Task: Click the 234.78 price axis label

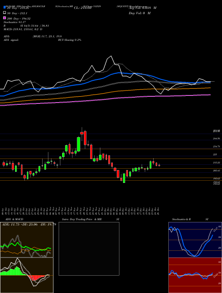Action: point(216,146)
